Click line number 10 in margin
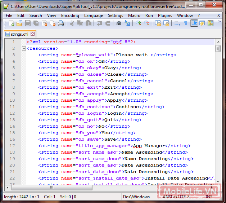 (12, 100)
